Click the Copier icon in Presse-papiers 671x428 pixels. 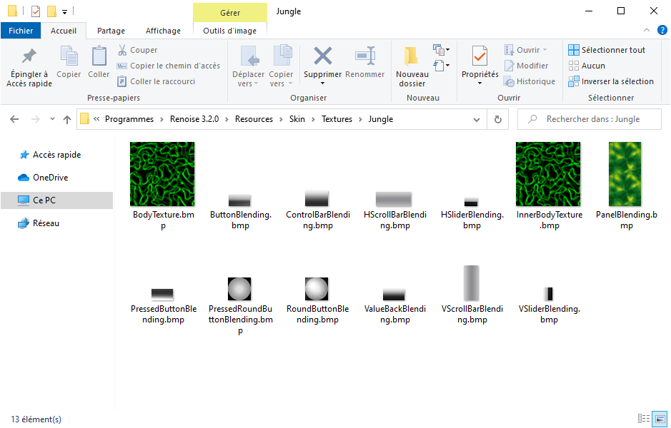coord(69,56)
